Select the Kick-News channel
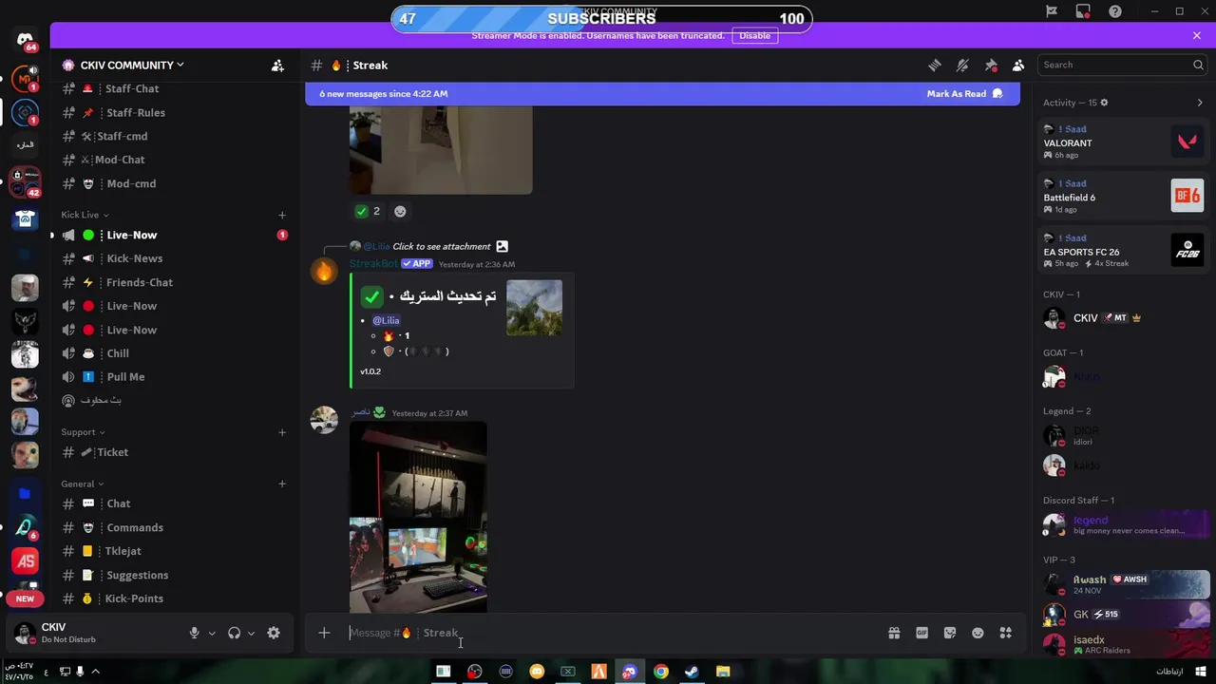 click(173, 258)
